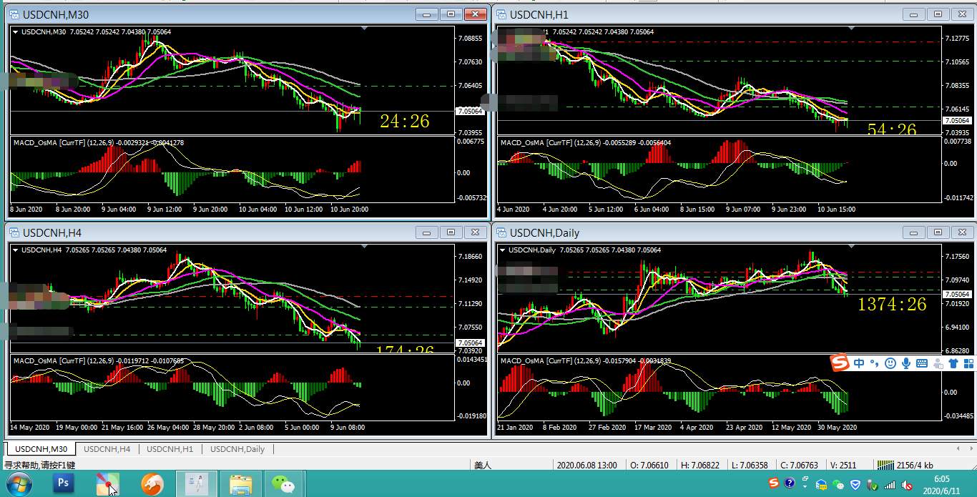Click the USDCNH,M30 chart window title icon
The width and height of the screenshot is (977, 497).
point(14,14)
